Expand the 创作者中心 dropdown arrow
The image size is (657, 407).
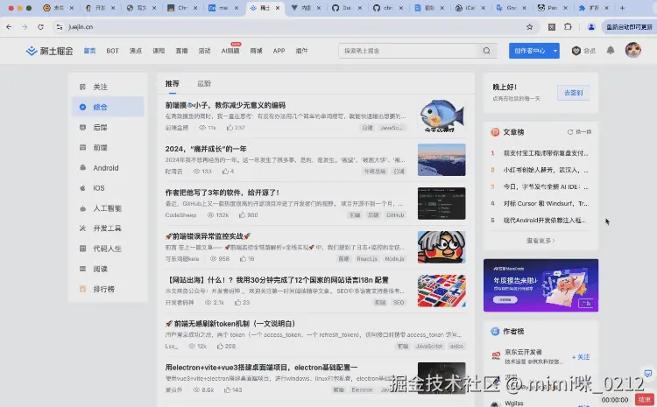coord(555,51)
